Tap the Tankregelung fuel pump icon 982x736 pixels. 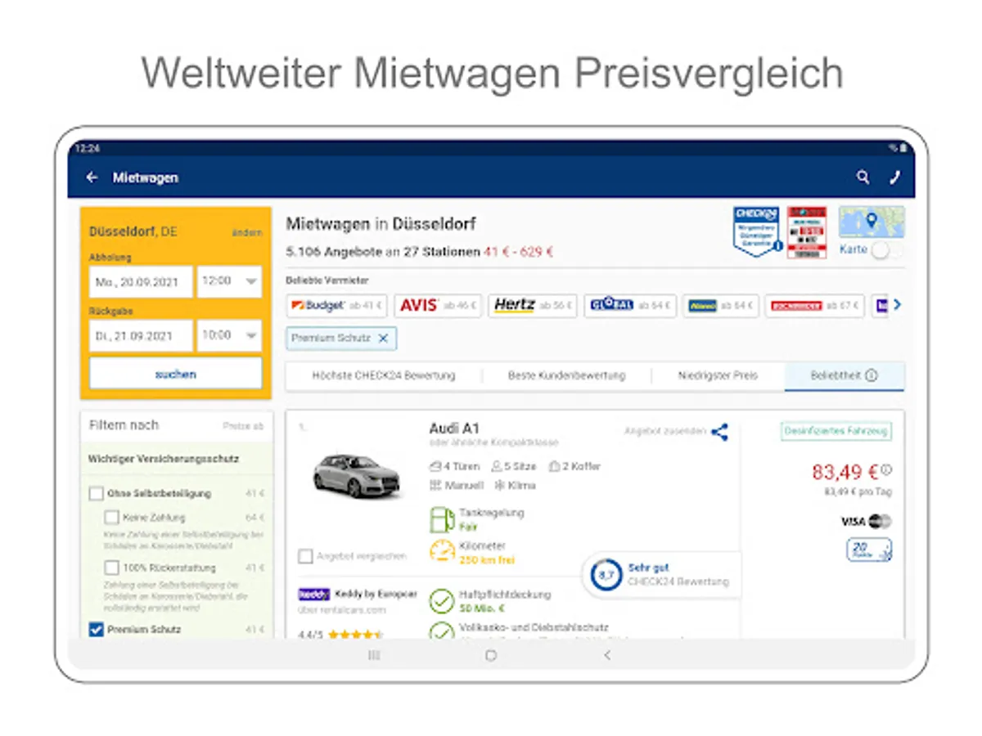pyautogui.click(x=441, y=519)
